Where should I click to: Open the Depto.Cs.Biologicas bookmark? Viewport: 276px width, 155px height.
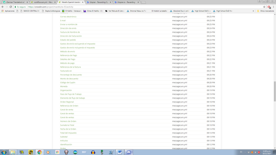(x=51, y=11)
